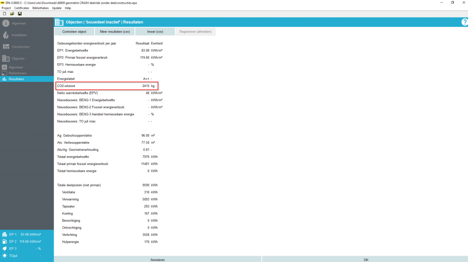Open the Update menu
Viewport: 470px width, 262px height.
(x=56, y=8)
